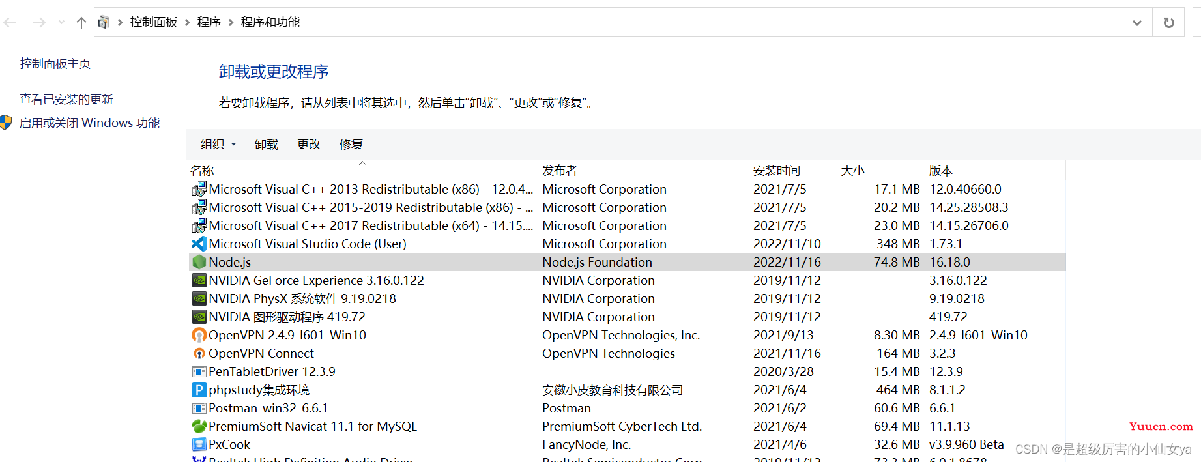
Task: Click the Postman-win32 icon
Action: [199, 408]
